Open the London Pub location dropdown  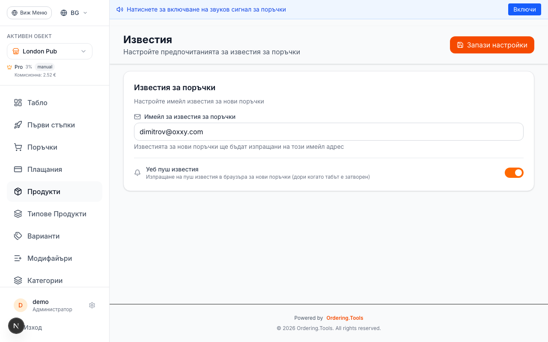pos(49,51)
